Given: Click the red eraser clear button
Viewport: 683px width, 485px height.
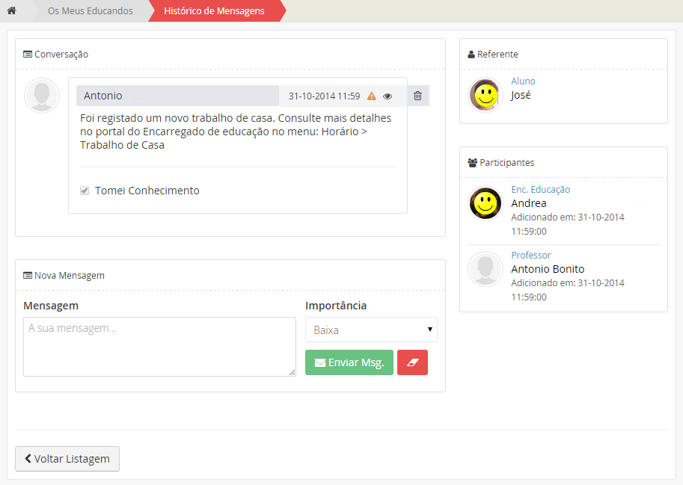Looking at the screenshot, I should (x=412, y=362).
